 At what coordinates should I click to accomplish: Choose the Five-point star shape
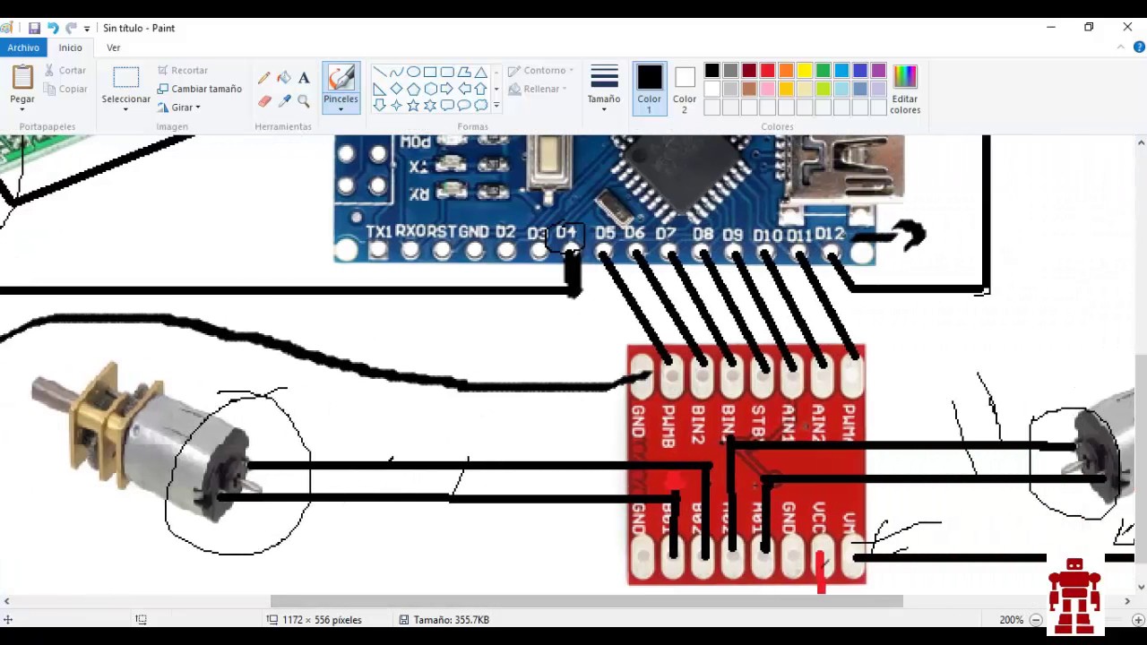point(413,106)
